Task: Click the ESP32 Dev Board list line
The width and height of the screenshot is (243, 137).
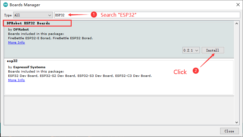Action: point(80,76)
